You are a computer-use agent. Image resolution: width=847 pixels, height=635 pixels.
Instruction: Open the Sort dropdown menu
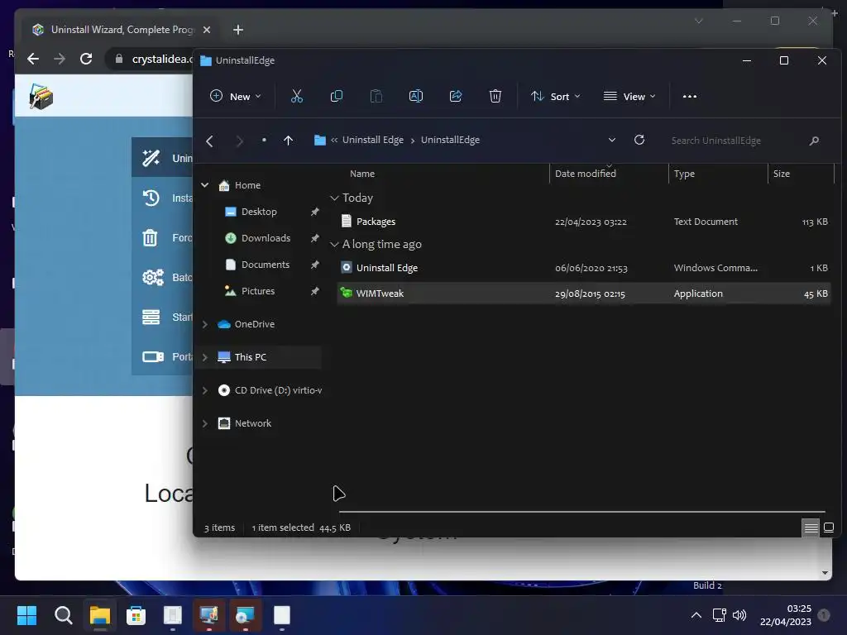555,96
